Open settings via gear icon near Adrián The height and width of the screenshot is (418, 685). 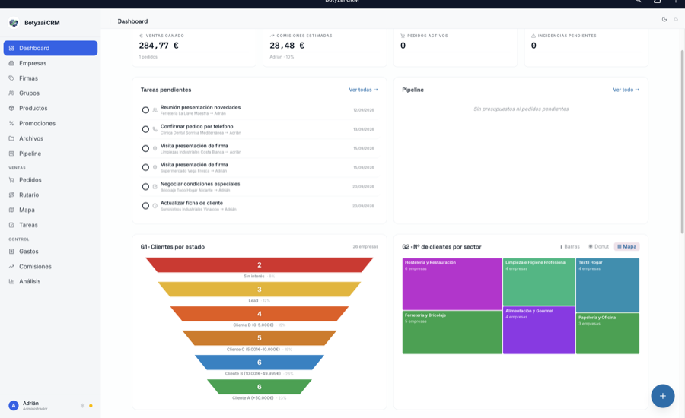[x=82, y=405]
